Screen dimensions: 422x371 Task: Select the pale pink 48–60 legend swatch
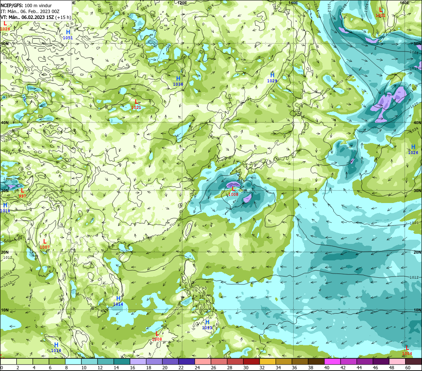click(397, 361)
